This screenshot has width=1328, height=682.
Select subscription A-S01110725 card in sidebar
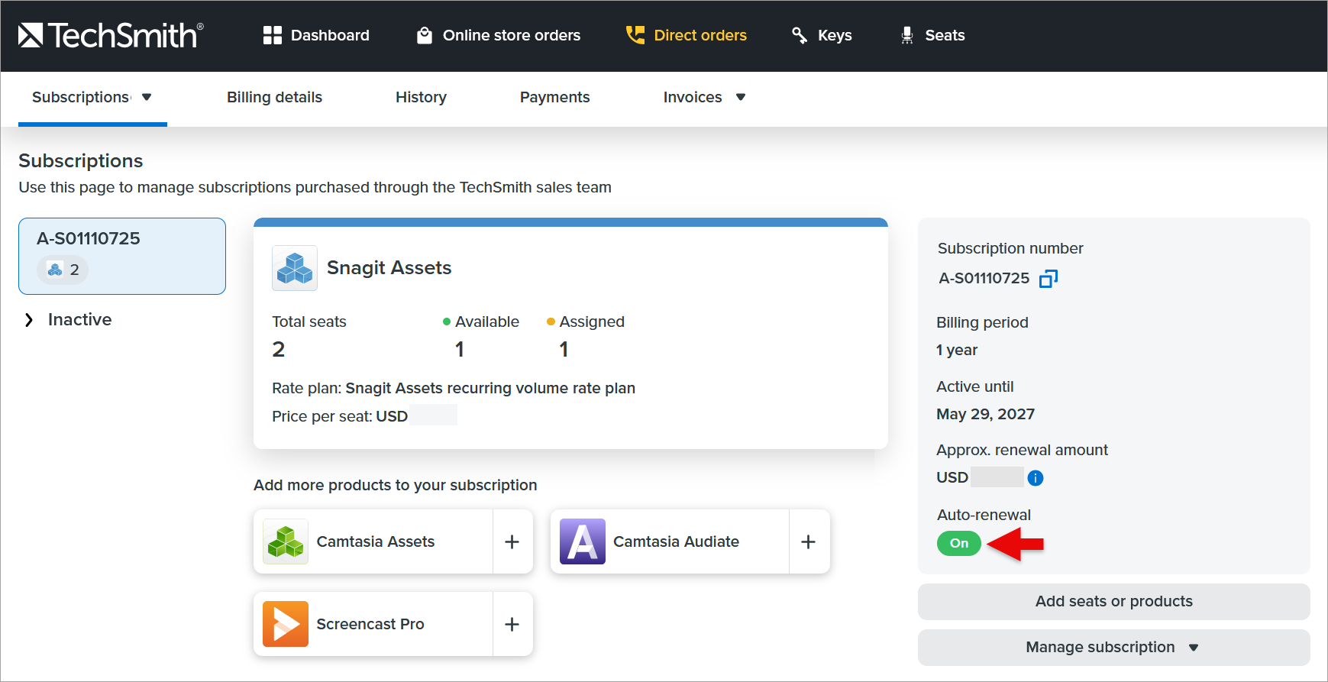[x=122, y=256]
